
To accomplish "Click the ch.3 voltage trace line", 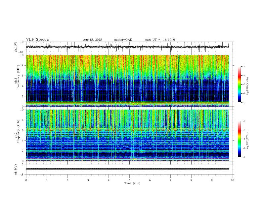I will click(x=127, y=169).
